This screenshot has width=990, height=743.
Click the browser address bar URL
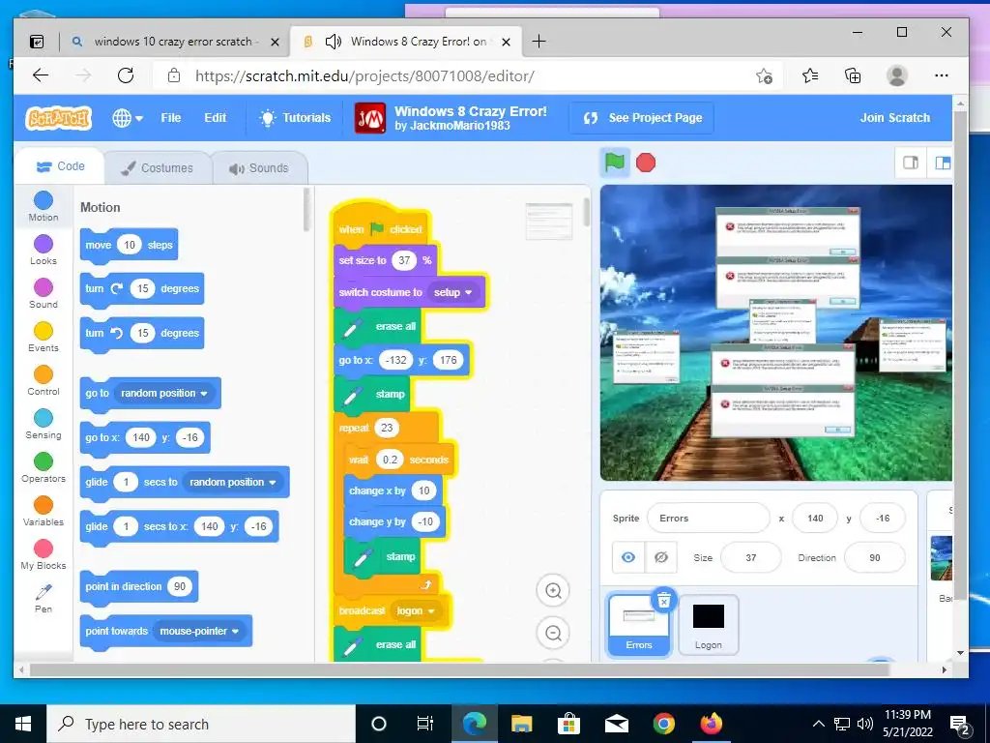(x=364, y=76)
